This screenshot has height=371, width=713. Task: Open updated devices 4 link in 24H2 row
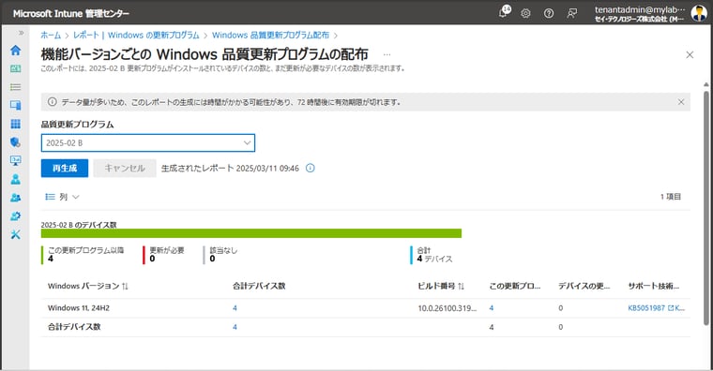[x=491, y=308]
